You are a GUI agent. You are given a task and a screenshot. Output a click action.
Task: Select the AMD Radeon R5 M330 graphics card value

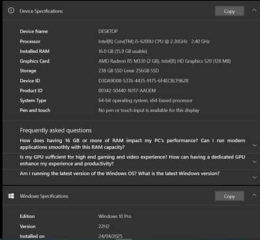click(x=164, y=61)
